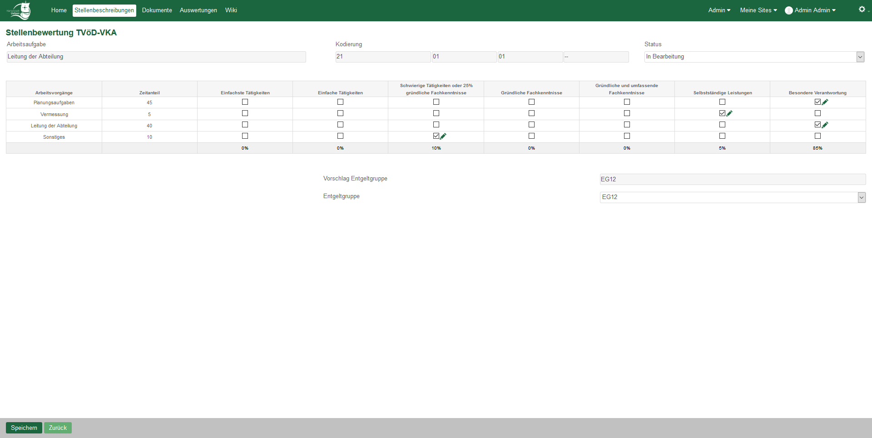Check Einfachste Tätigkeiten for Planungsaufgaben
This screenshot has height=438, width=872.
pos(245,102)
